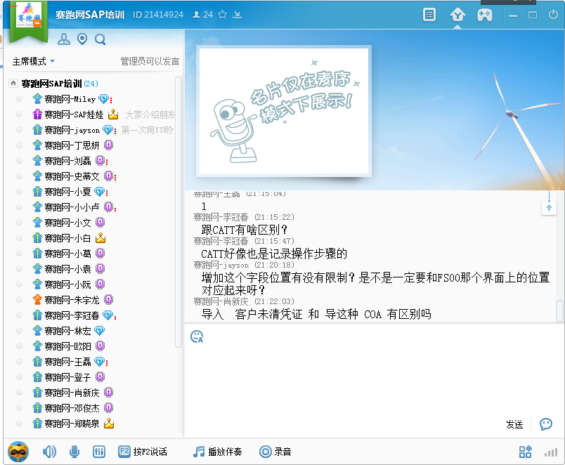
Task: Click the purple shield badge beside 赛跑网-欧阳
Action: [100, 346]
